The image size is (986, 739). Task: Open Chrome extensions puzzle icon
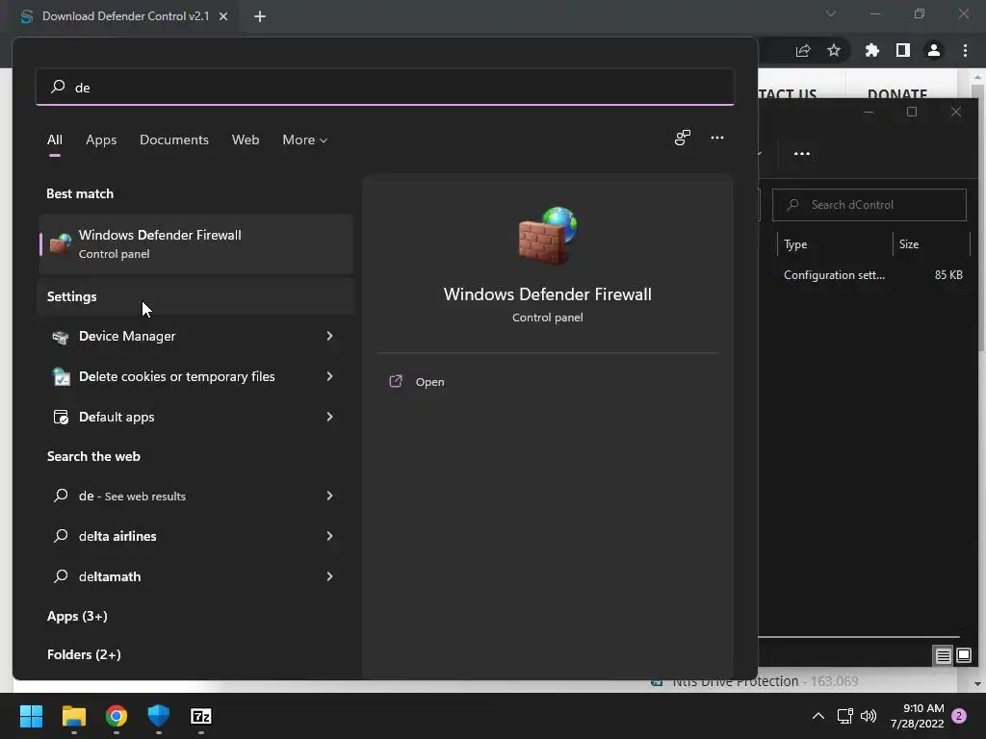coord(872,50)
